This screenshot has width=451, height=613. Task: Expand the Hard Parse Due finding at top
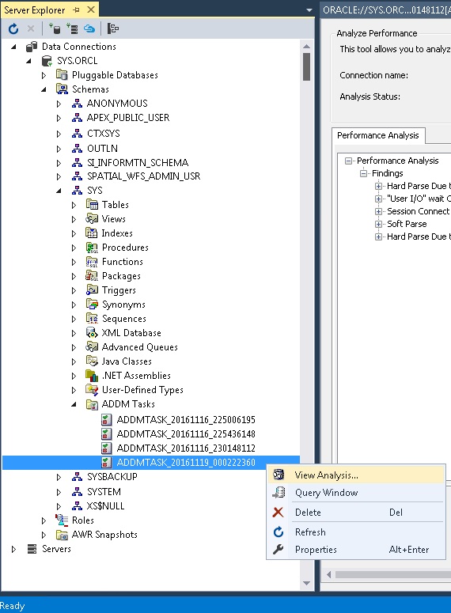(378, 186)
